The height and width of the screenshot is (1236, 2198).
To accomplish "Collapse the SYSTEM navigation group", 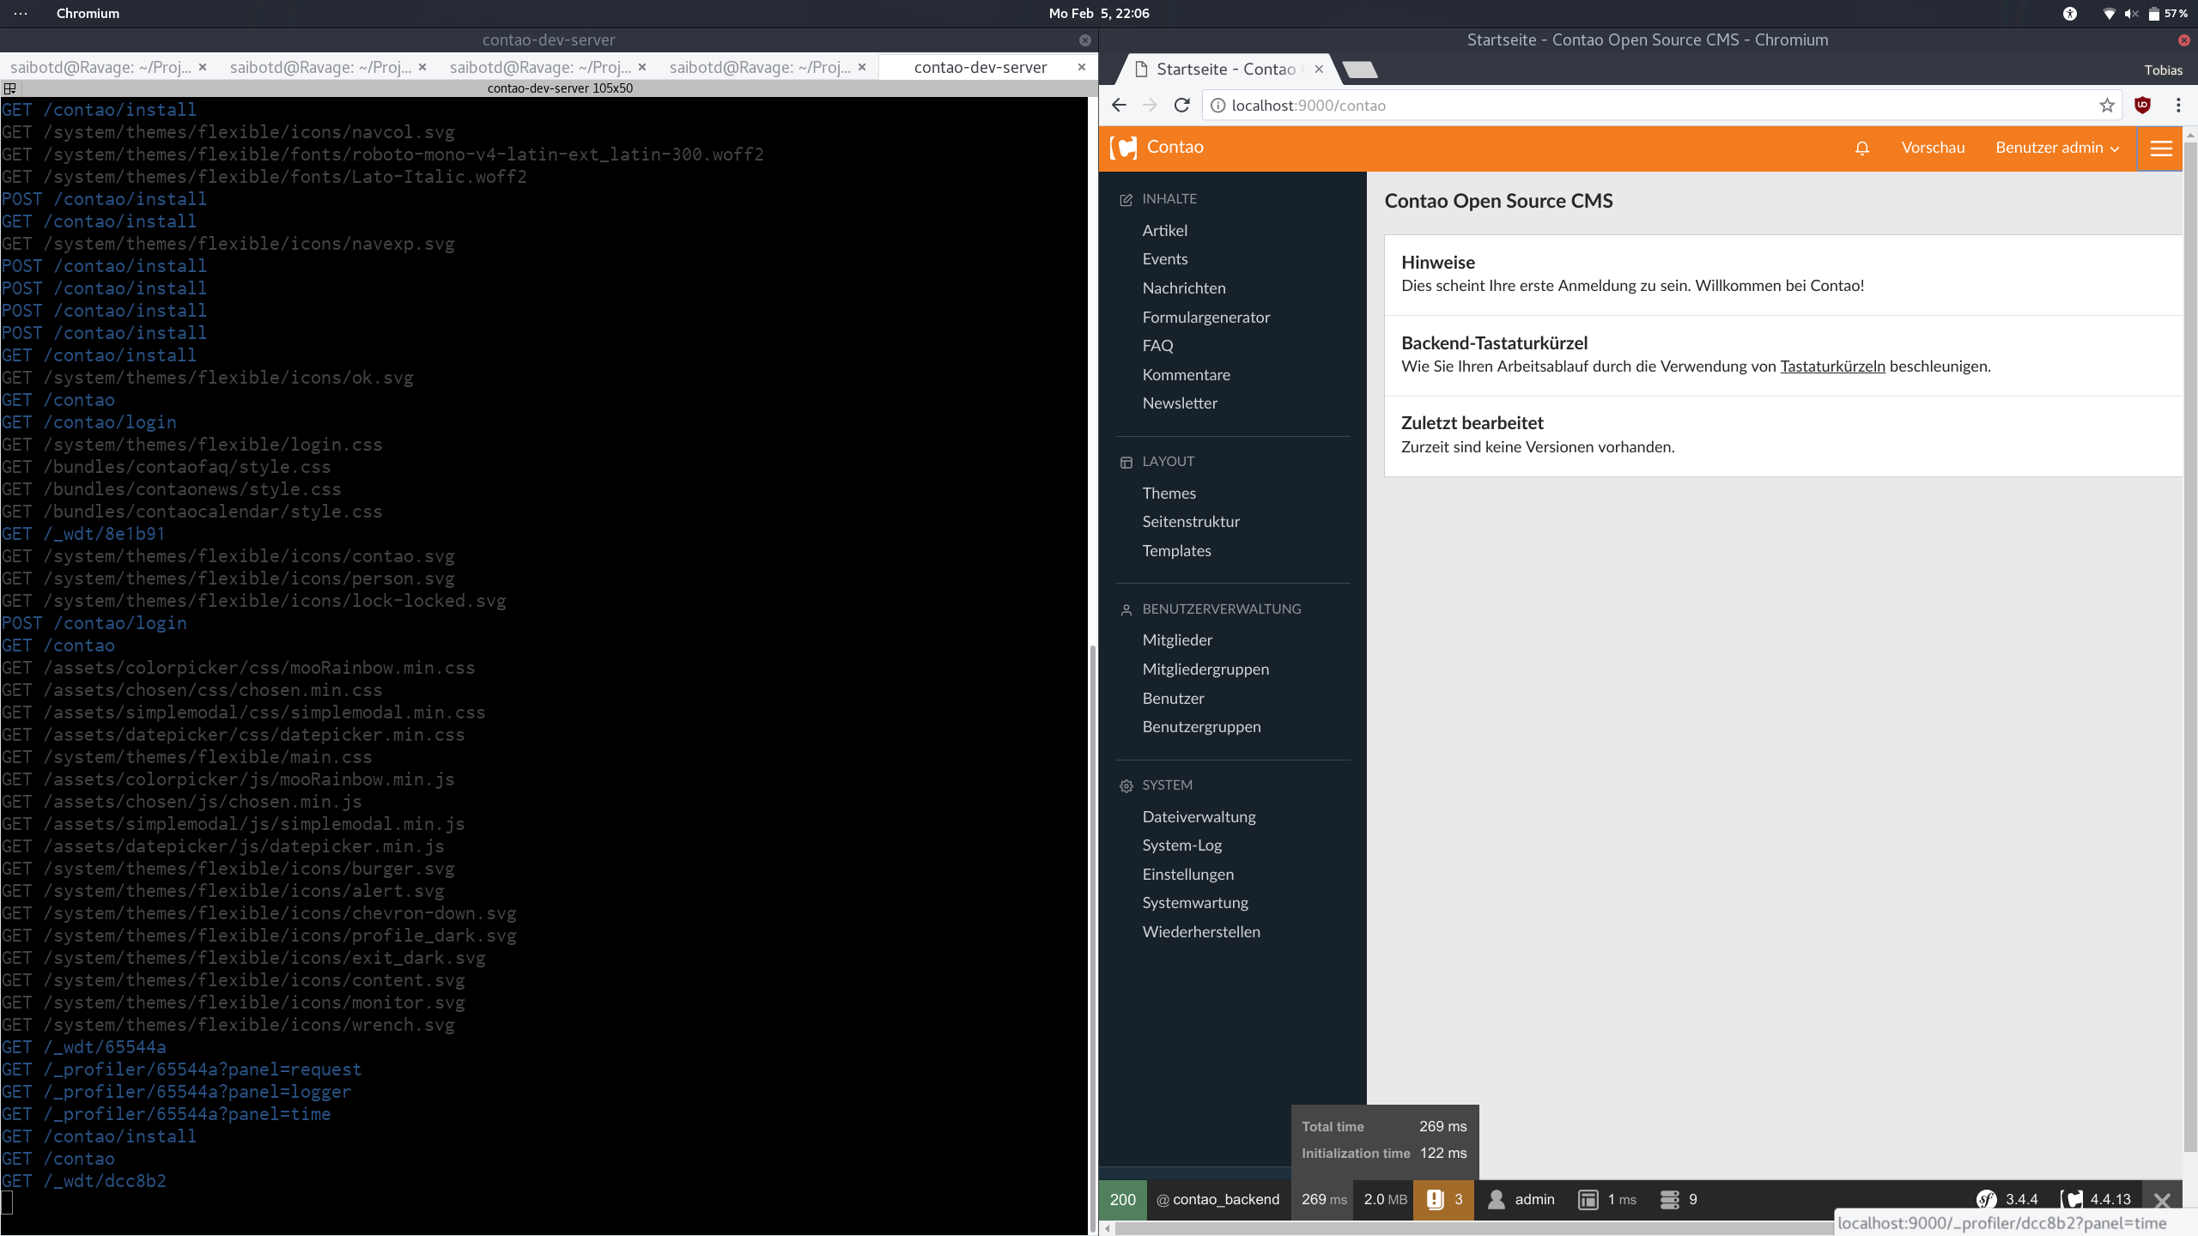I will [1167, 785].
